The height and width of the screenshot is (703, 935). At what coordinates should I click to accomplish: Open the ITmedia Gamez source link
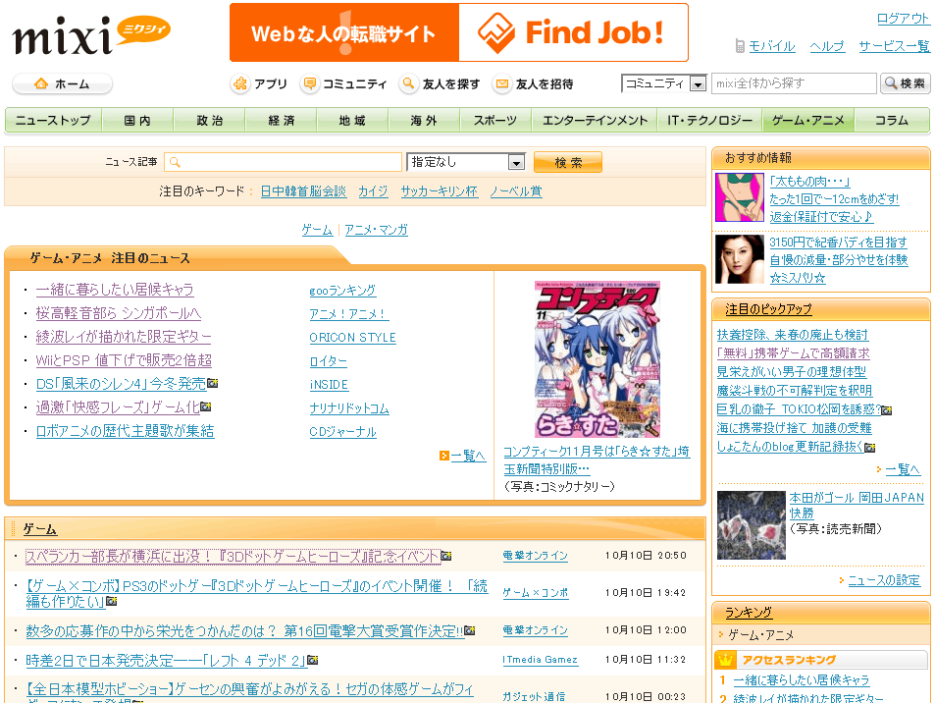(541, 660)
